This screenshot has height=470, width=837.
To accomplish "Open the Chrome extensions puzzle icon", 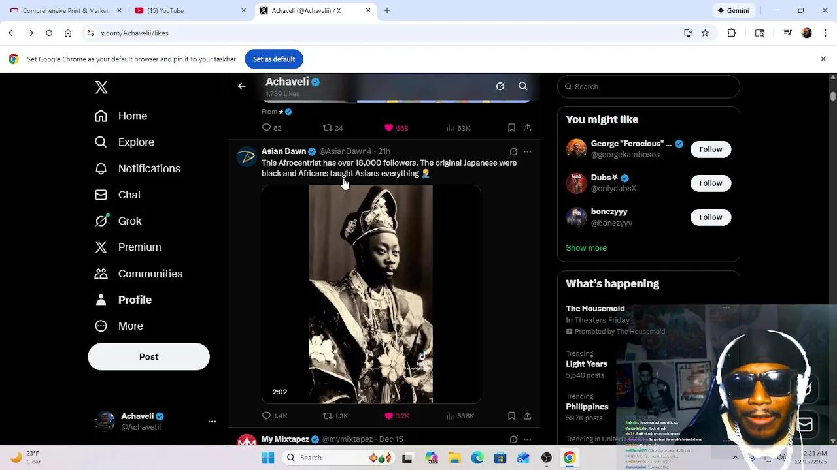I will coord(732,33).
